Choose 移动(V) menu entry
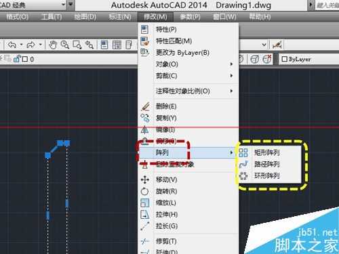Screen dimensions: 339x254 pos(188,179)
